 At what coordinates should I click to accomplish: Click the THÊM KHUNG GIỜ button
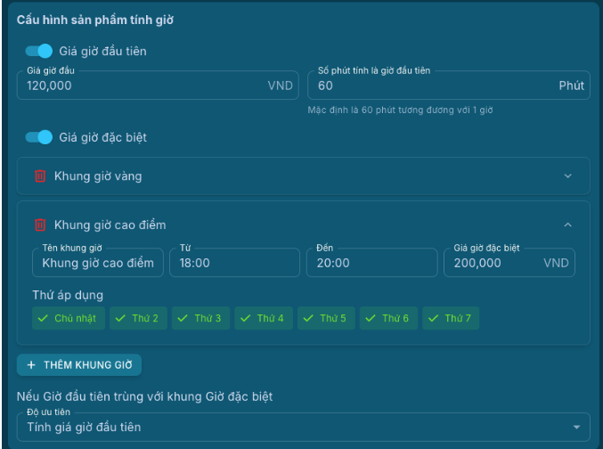[x=79, y=365]
